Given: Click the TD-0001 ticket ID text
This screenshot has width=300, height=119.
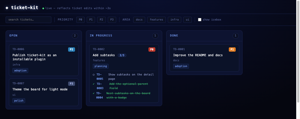Looking at the screenshot, I should click(179, 49).
